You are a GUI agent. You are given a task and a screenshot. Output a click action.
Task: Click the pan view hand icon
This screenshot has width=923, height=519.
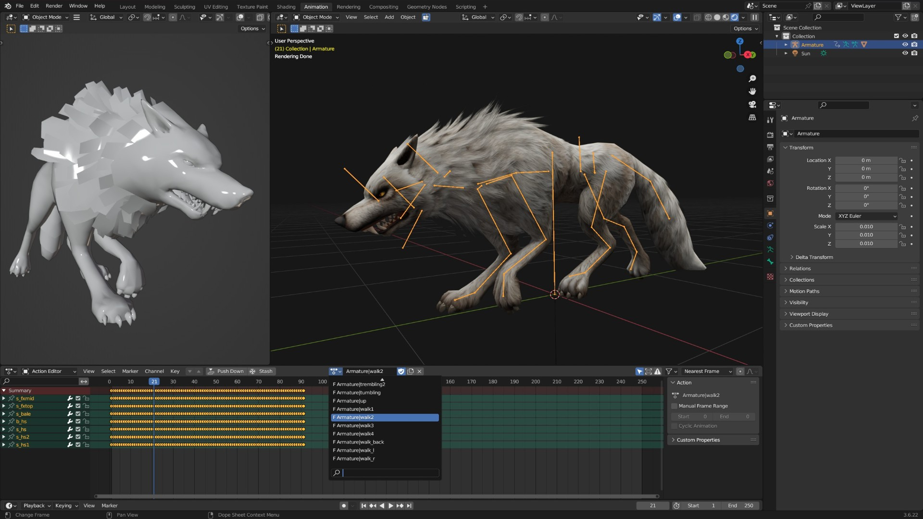click(x=752, y=91)
